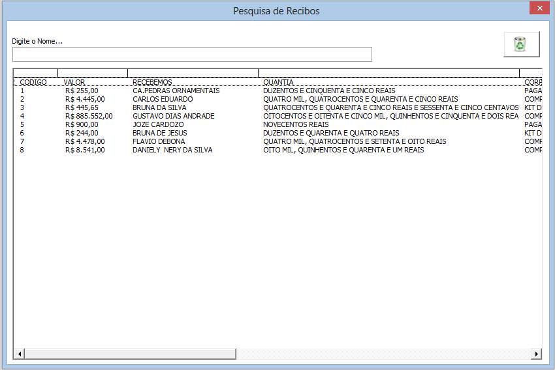Focus the Digite o Nome search field

pyautogui.click(x=192, y=54)
